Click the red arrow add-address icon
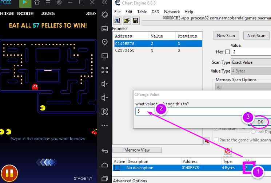The image size is (271, 183). point(207,141)
